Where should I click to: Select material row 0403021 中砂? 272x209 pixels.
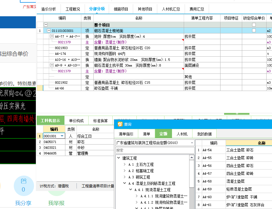pos(75,148)
